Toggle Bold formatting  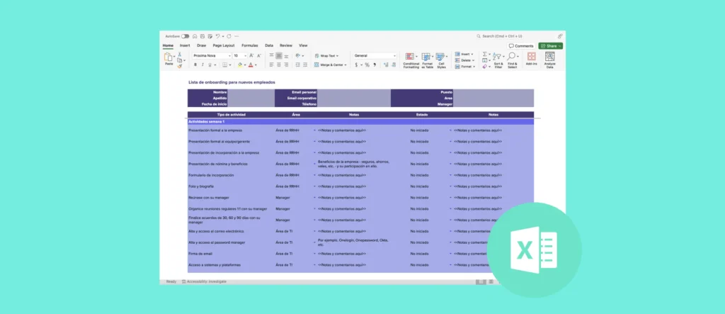[x=195, y=65]
